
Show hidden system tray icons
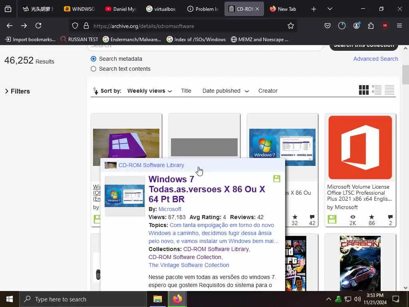(x=329, y=299)
